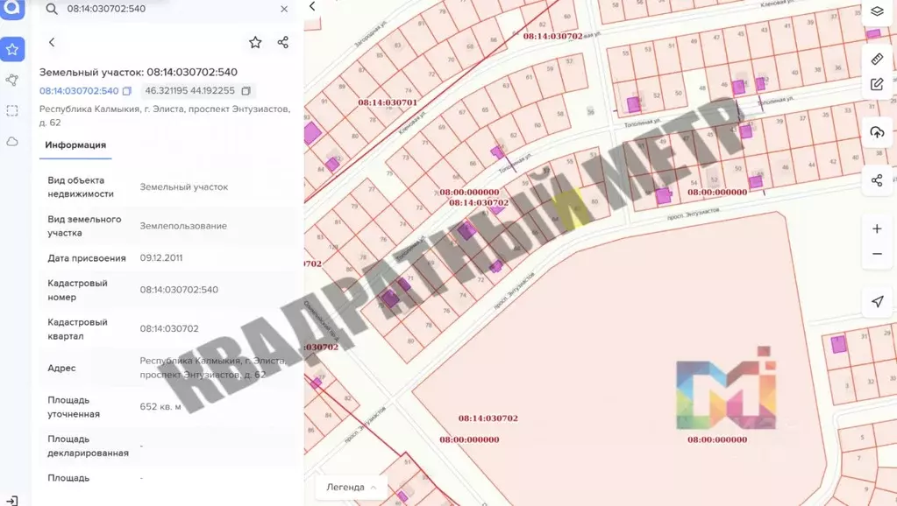This screenshot has width=897, height=506.
Task: Copy coordinates 46.321195 44.192255
Action: point(246,91)
